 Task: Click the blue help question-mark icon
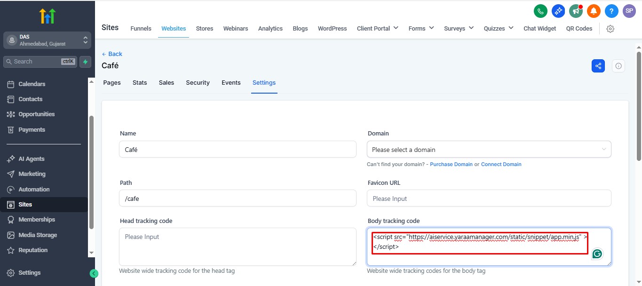coord(611,11)
